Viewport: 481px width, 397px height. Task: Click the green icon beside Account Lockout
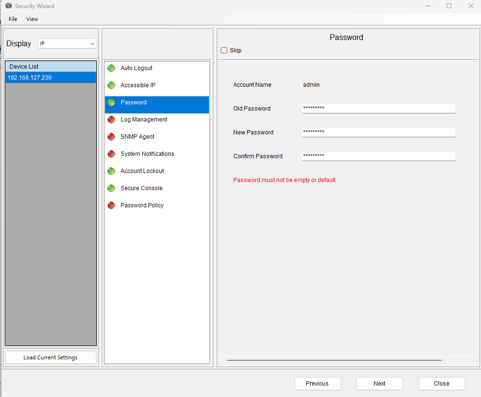tap(111, 171)
